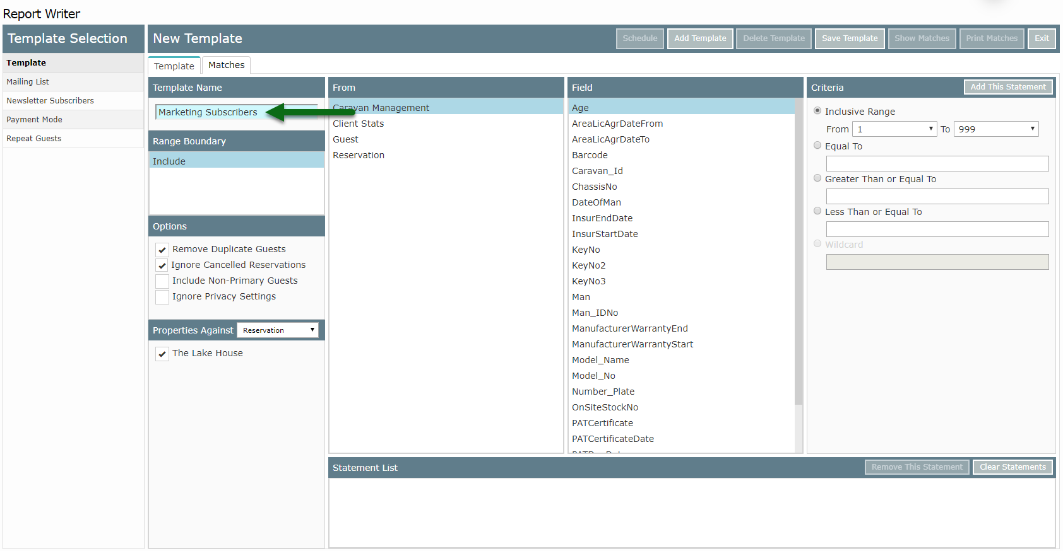Select Man_IDNo field

[x=681, y=313]
